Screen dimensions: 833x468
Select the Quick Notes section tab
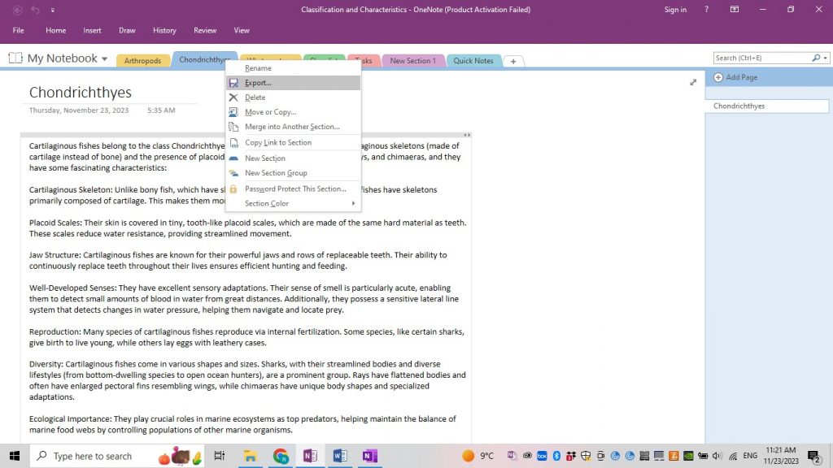473,60
